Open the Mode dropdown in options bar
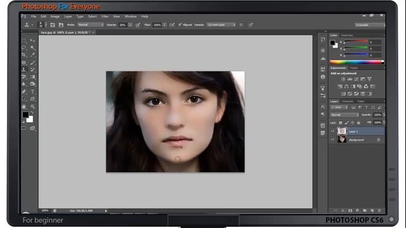The height and width of the screenshot is (228, 406). pyautogui.click(x=91, y=25)
